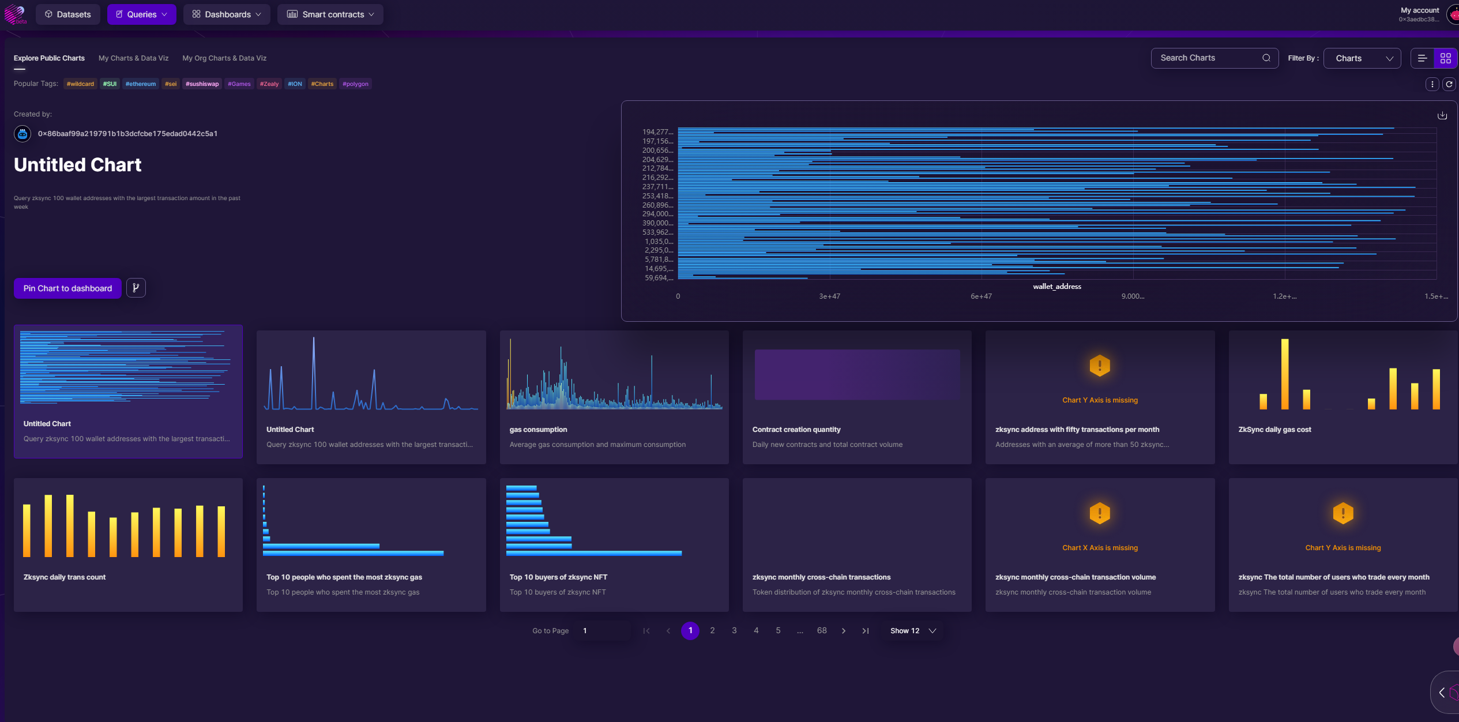Screen dimensions: 1459x722
Task: Click the #sushiswap pink tag chip
Action: (202, 84)
